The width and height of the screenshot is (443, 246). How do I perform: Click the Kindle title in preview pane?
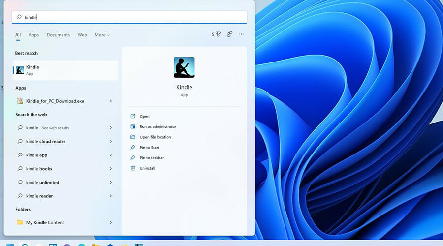point(184,87)
